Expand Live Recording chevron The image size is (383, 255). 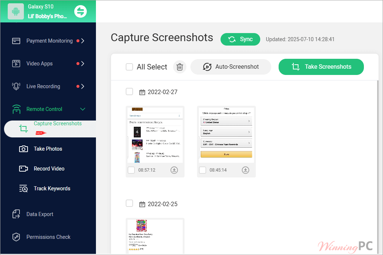(x=83, y=86)
